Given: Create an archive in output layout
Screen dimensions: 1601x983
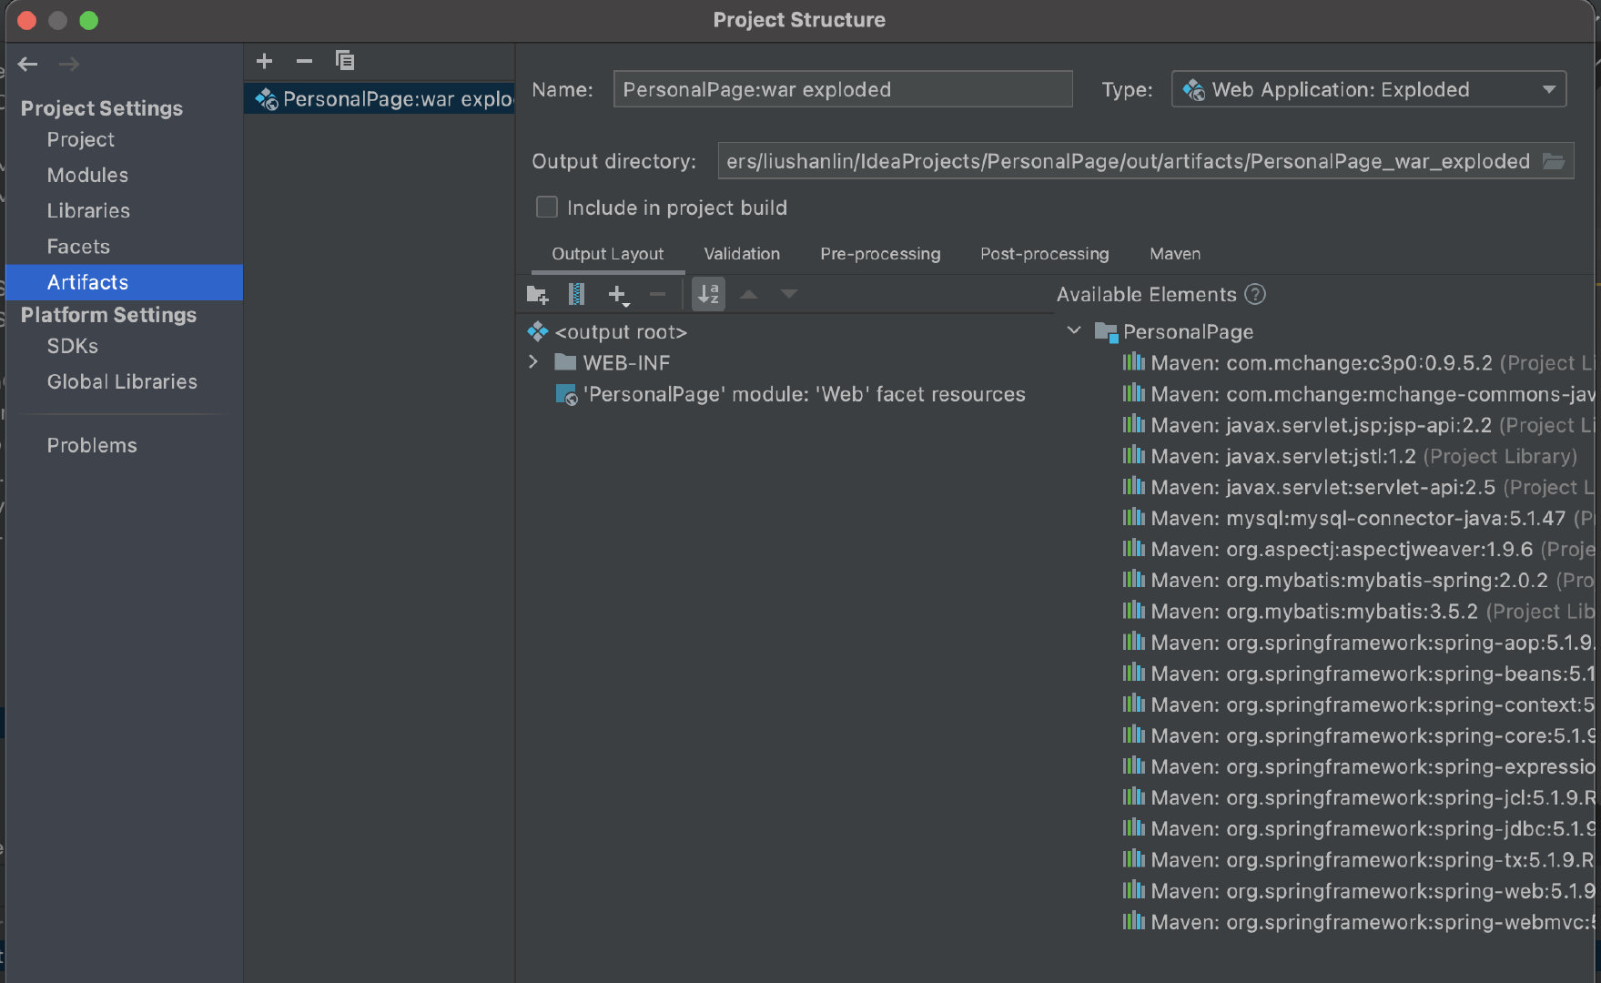Looking at the screenshot, I should click(577, 294).
